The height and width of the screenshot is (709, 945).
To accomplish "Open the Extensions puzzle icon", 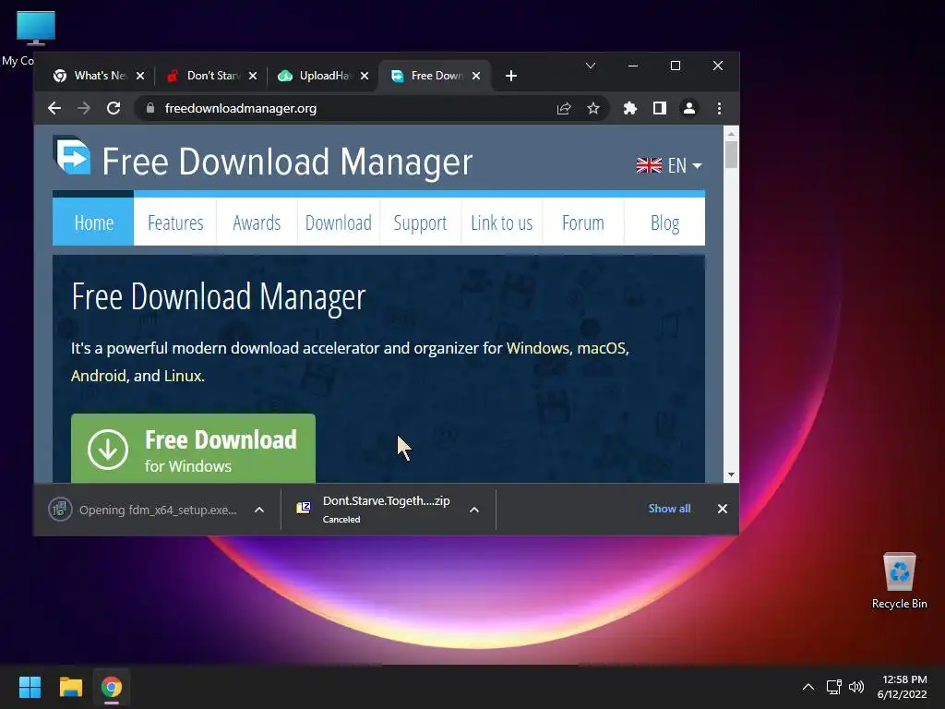I will 629,109.
